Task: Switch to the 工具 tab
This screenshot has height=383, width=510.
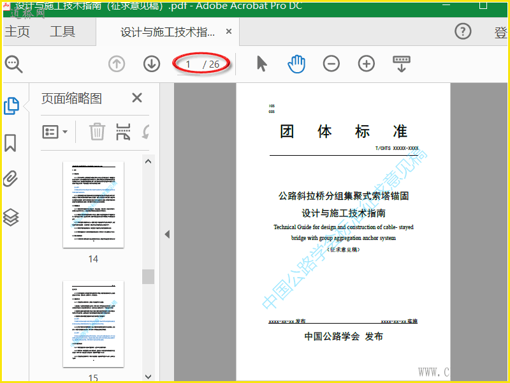Action: click(x=62, y=31)
